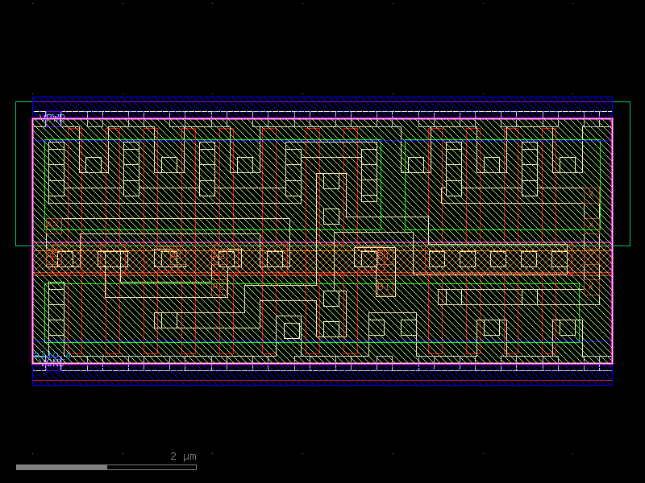The image size is (645, 483).
Task: Click the a31o_4 cell instance label
Action: coord(50,355)
